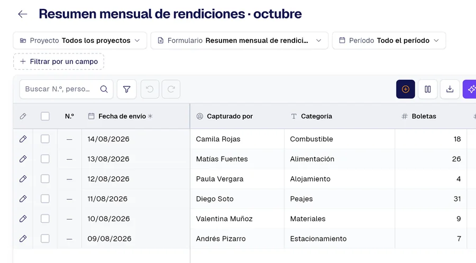Open the Proyecto dropdown filter

click(80, 40)
